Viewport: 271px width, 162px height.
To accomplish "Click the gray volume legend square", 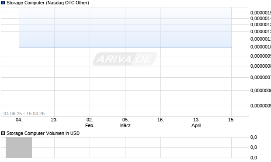I will (x=3, y=133).
